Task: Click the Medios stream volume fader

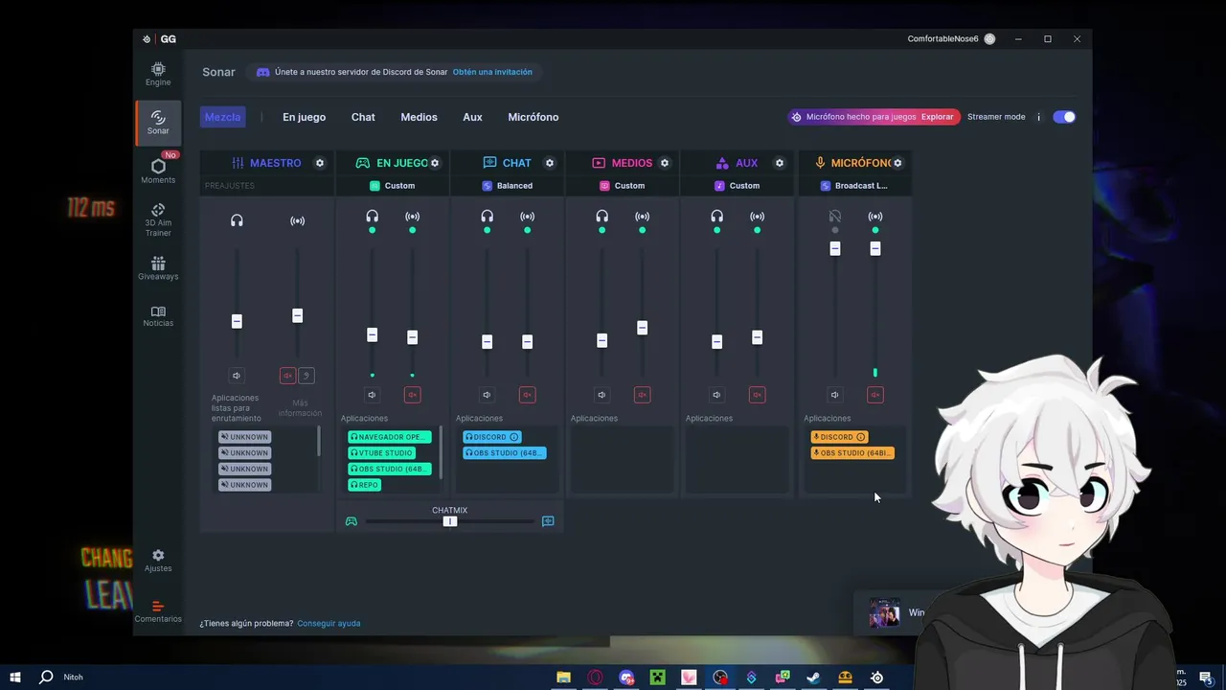Action: click(643, 328)
